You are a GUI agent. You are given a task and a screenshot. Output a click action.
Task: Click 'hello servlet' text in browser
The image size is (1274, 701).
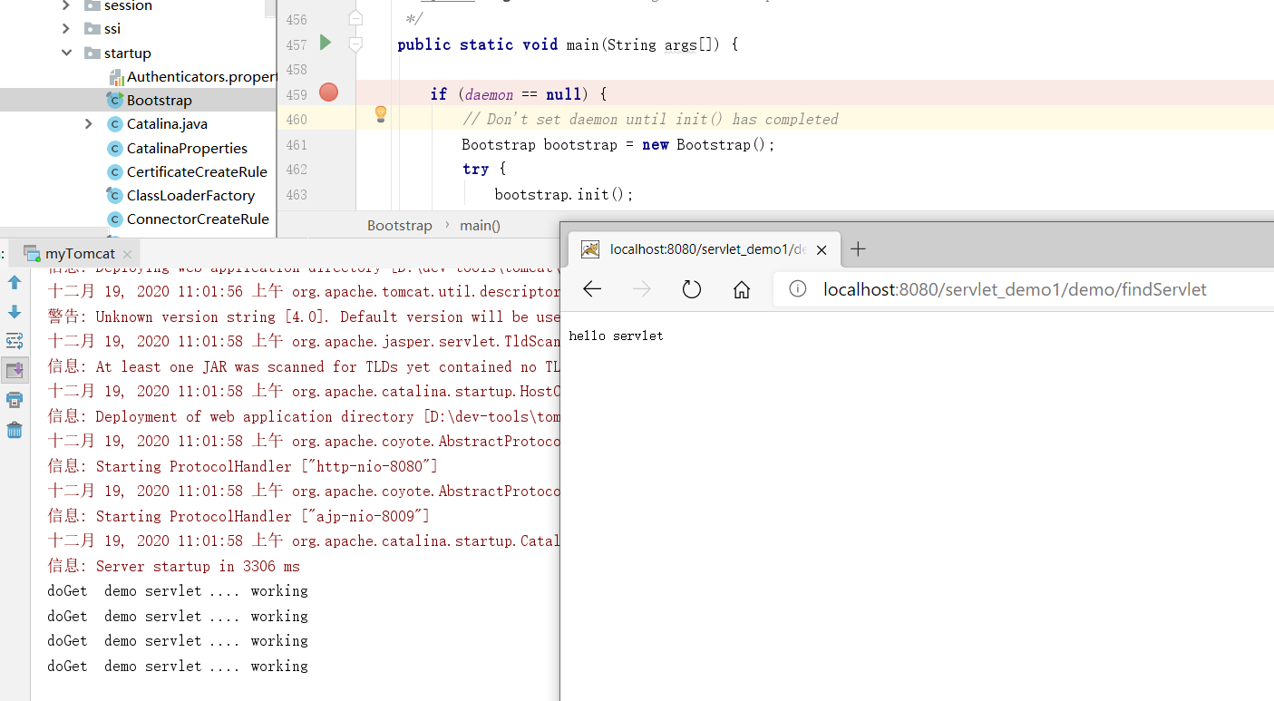(617, 336)
